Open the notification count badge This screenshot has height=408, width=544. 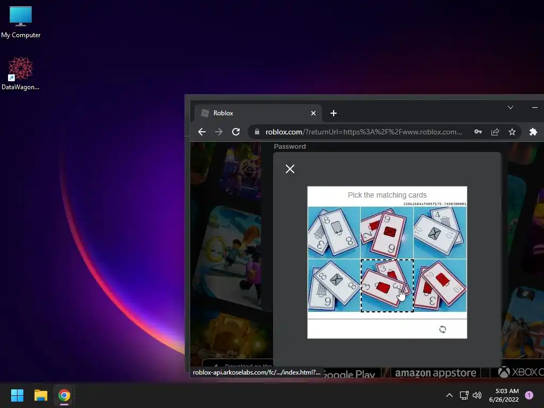(x=529, y=395)
